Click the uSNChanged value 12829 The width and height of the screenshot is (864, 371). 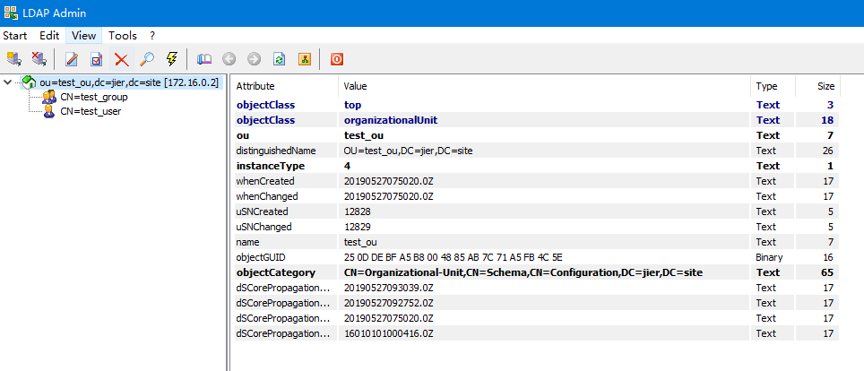[357, 227]
